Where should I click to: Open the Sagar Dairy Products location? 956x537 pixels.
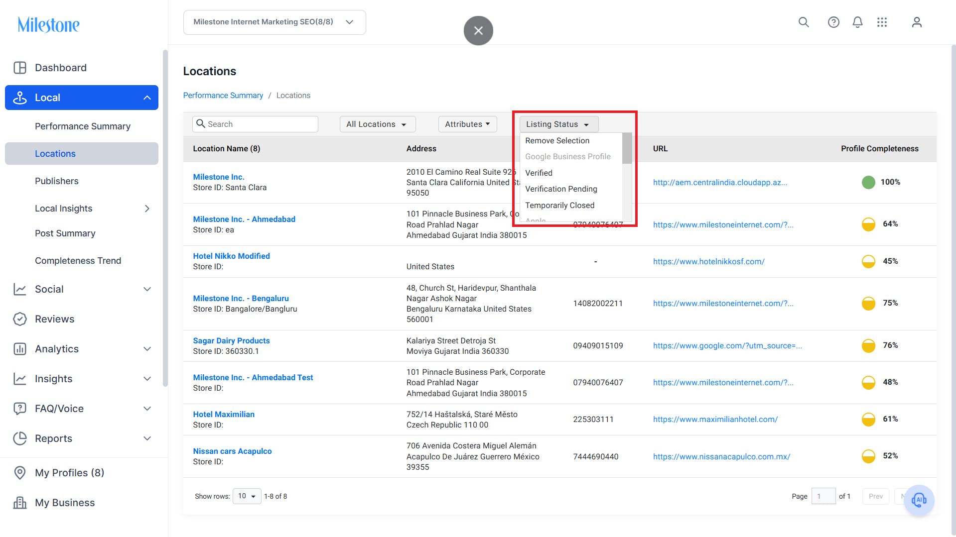[232, 340]
